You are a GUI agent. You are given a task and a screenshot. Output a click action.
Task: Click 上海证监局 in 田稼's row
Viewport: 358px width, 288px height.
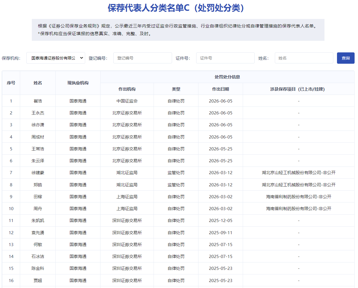(127, 197)
